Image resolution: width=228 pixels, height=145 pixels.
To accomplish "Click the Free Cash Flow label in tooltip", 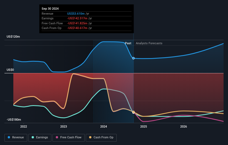I will [52, 23].
